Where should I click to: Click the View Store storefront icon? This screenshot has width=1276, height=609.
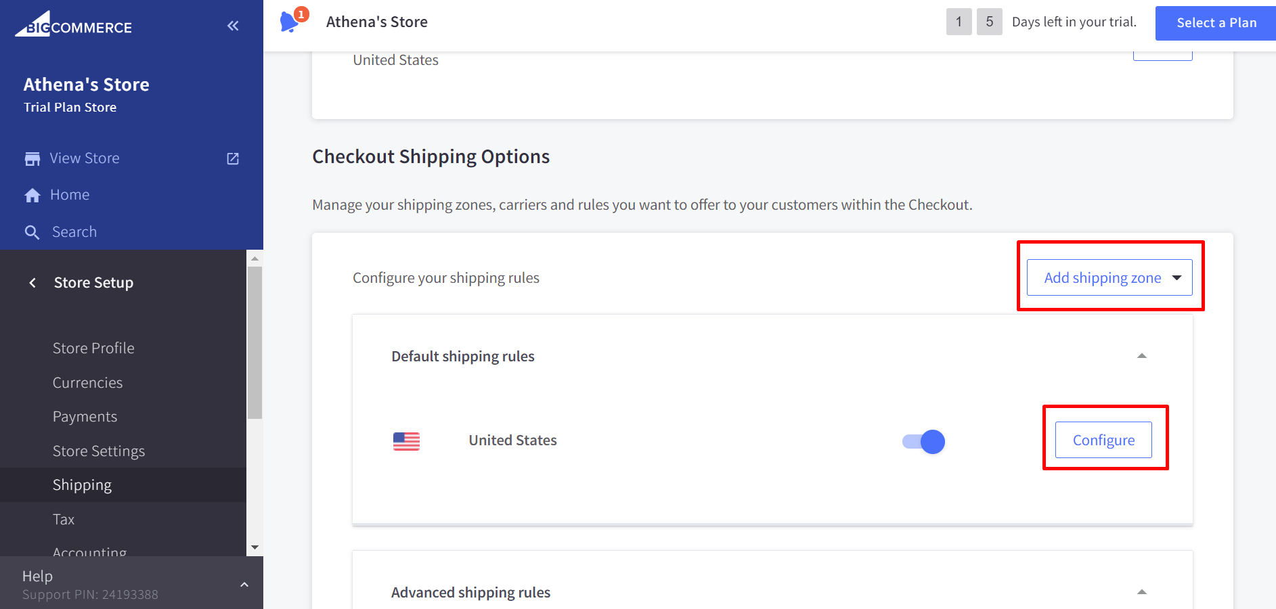point(32,158)
